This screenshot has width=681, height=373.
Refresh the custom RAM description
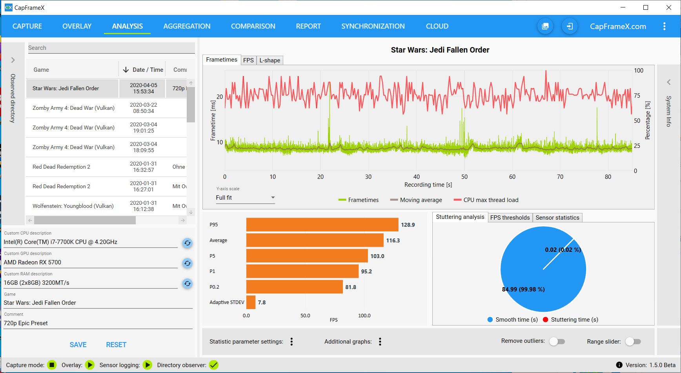(188, 284)
